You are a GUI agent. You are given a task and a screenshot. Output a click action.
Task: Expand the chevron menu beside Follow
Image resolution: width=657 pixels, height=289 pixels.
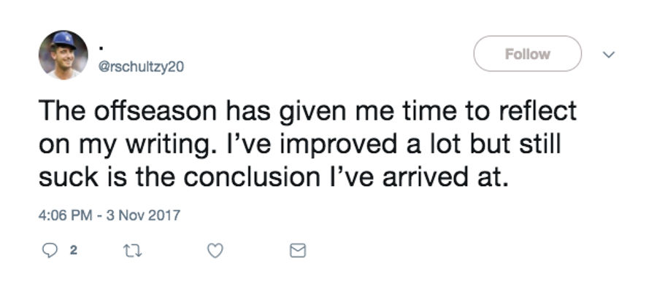click(608, 55)
